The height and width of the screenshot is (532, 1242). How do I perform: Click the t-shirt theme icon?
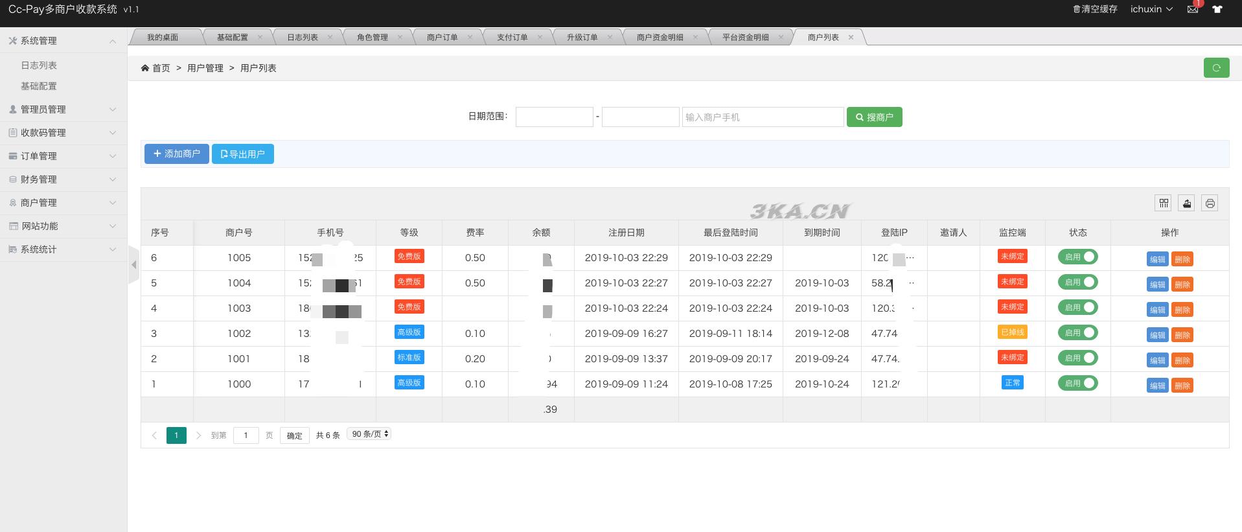(1217, 9)
